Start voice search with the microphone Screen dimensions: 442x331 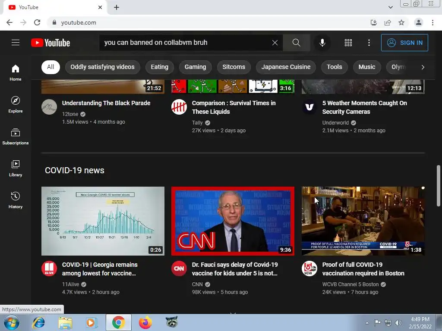[322, 43]
